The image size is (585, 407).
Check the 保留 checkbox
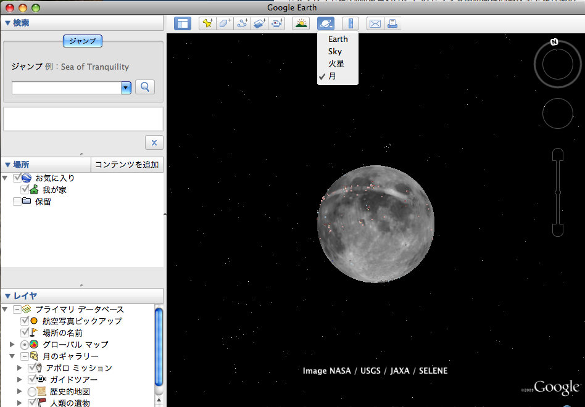[x=17, y=201]
